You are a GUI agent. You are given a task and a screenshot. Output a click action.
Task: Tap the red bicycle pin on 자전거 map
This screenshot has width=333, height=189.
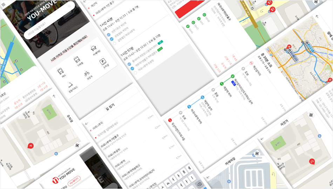pyautogui.click(x=312, y=162)
